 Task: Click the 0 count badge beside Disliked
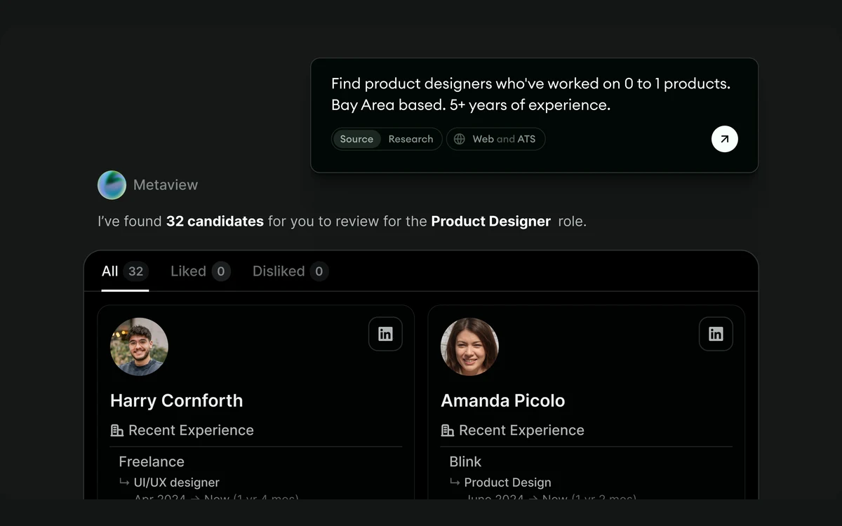point(319,271)
